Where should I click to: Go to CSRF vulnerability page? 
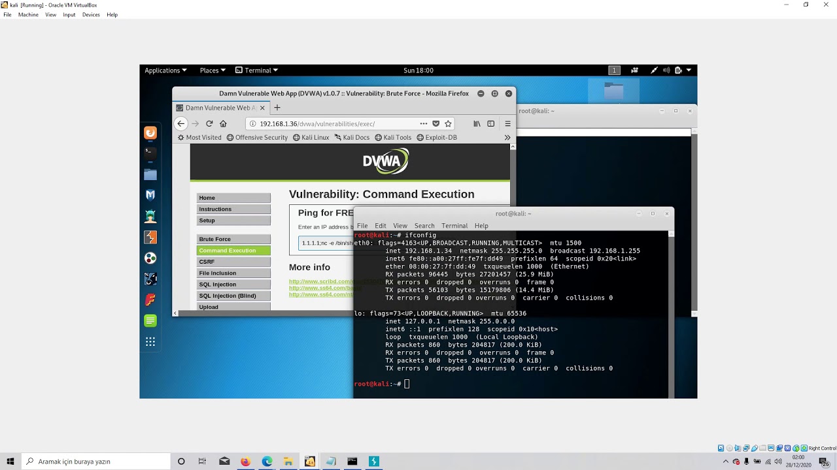233,262
